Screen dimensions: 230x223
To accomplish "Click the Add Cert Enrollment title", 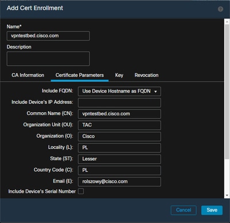I will 35,8.
